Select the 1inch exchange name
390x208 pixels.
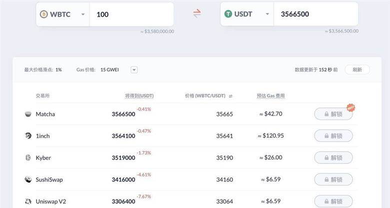pyautogui.click(x=43, y=136)
